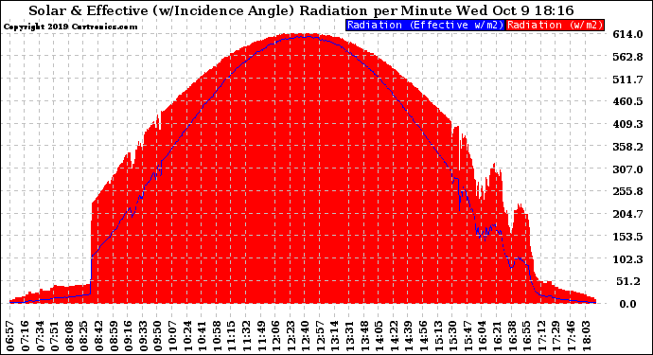Click the 16:04 time label

click(484, 336)
